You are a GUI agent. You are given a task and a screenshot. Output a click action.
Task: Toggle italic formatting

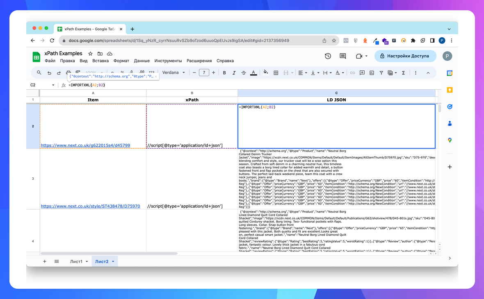tap(234, 72)
